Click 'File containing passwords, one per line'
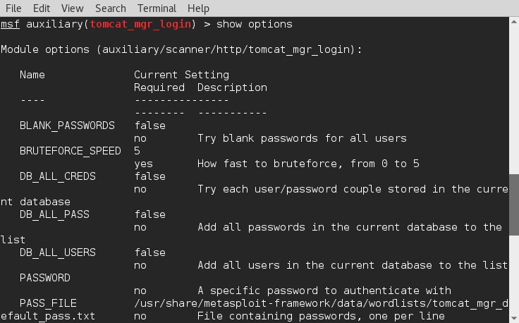Screen dimensions: 519x323 [x=321, y=316]
